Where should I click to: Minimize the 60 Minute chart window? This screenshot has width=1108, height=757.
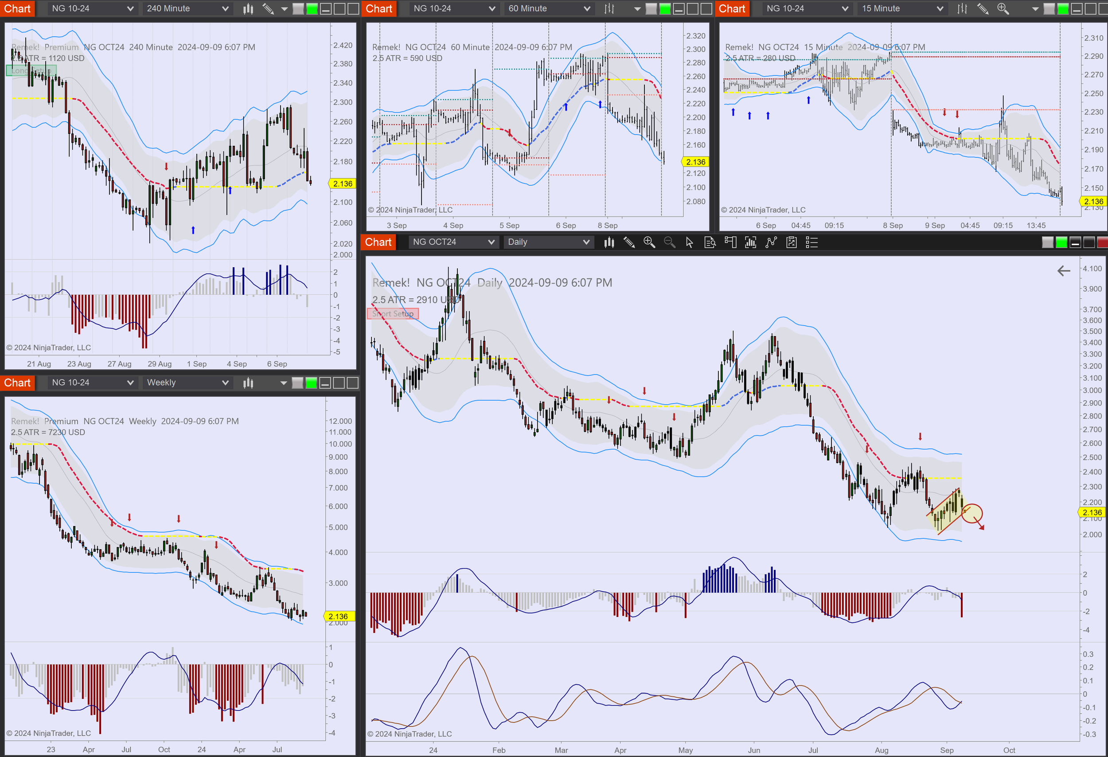tap(679, 8)
